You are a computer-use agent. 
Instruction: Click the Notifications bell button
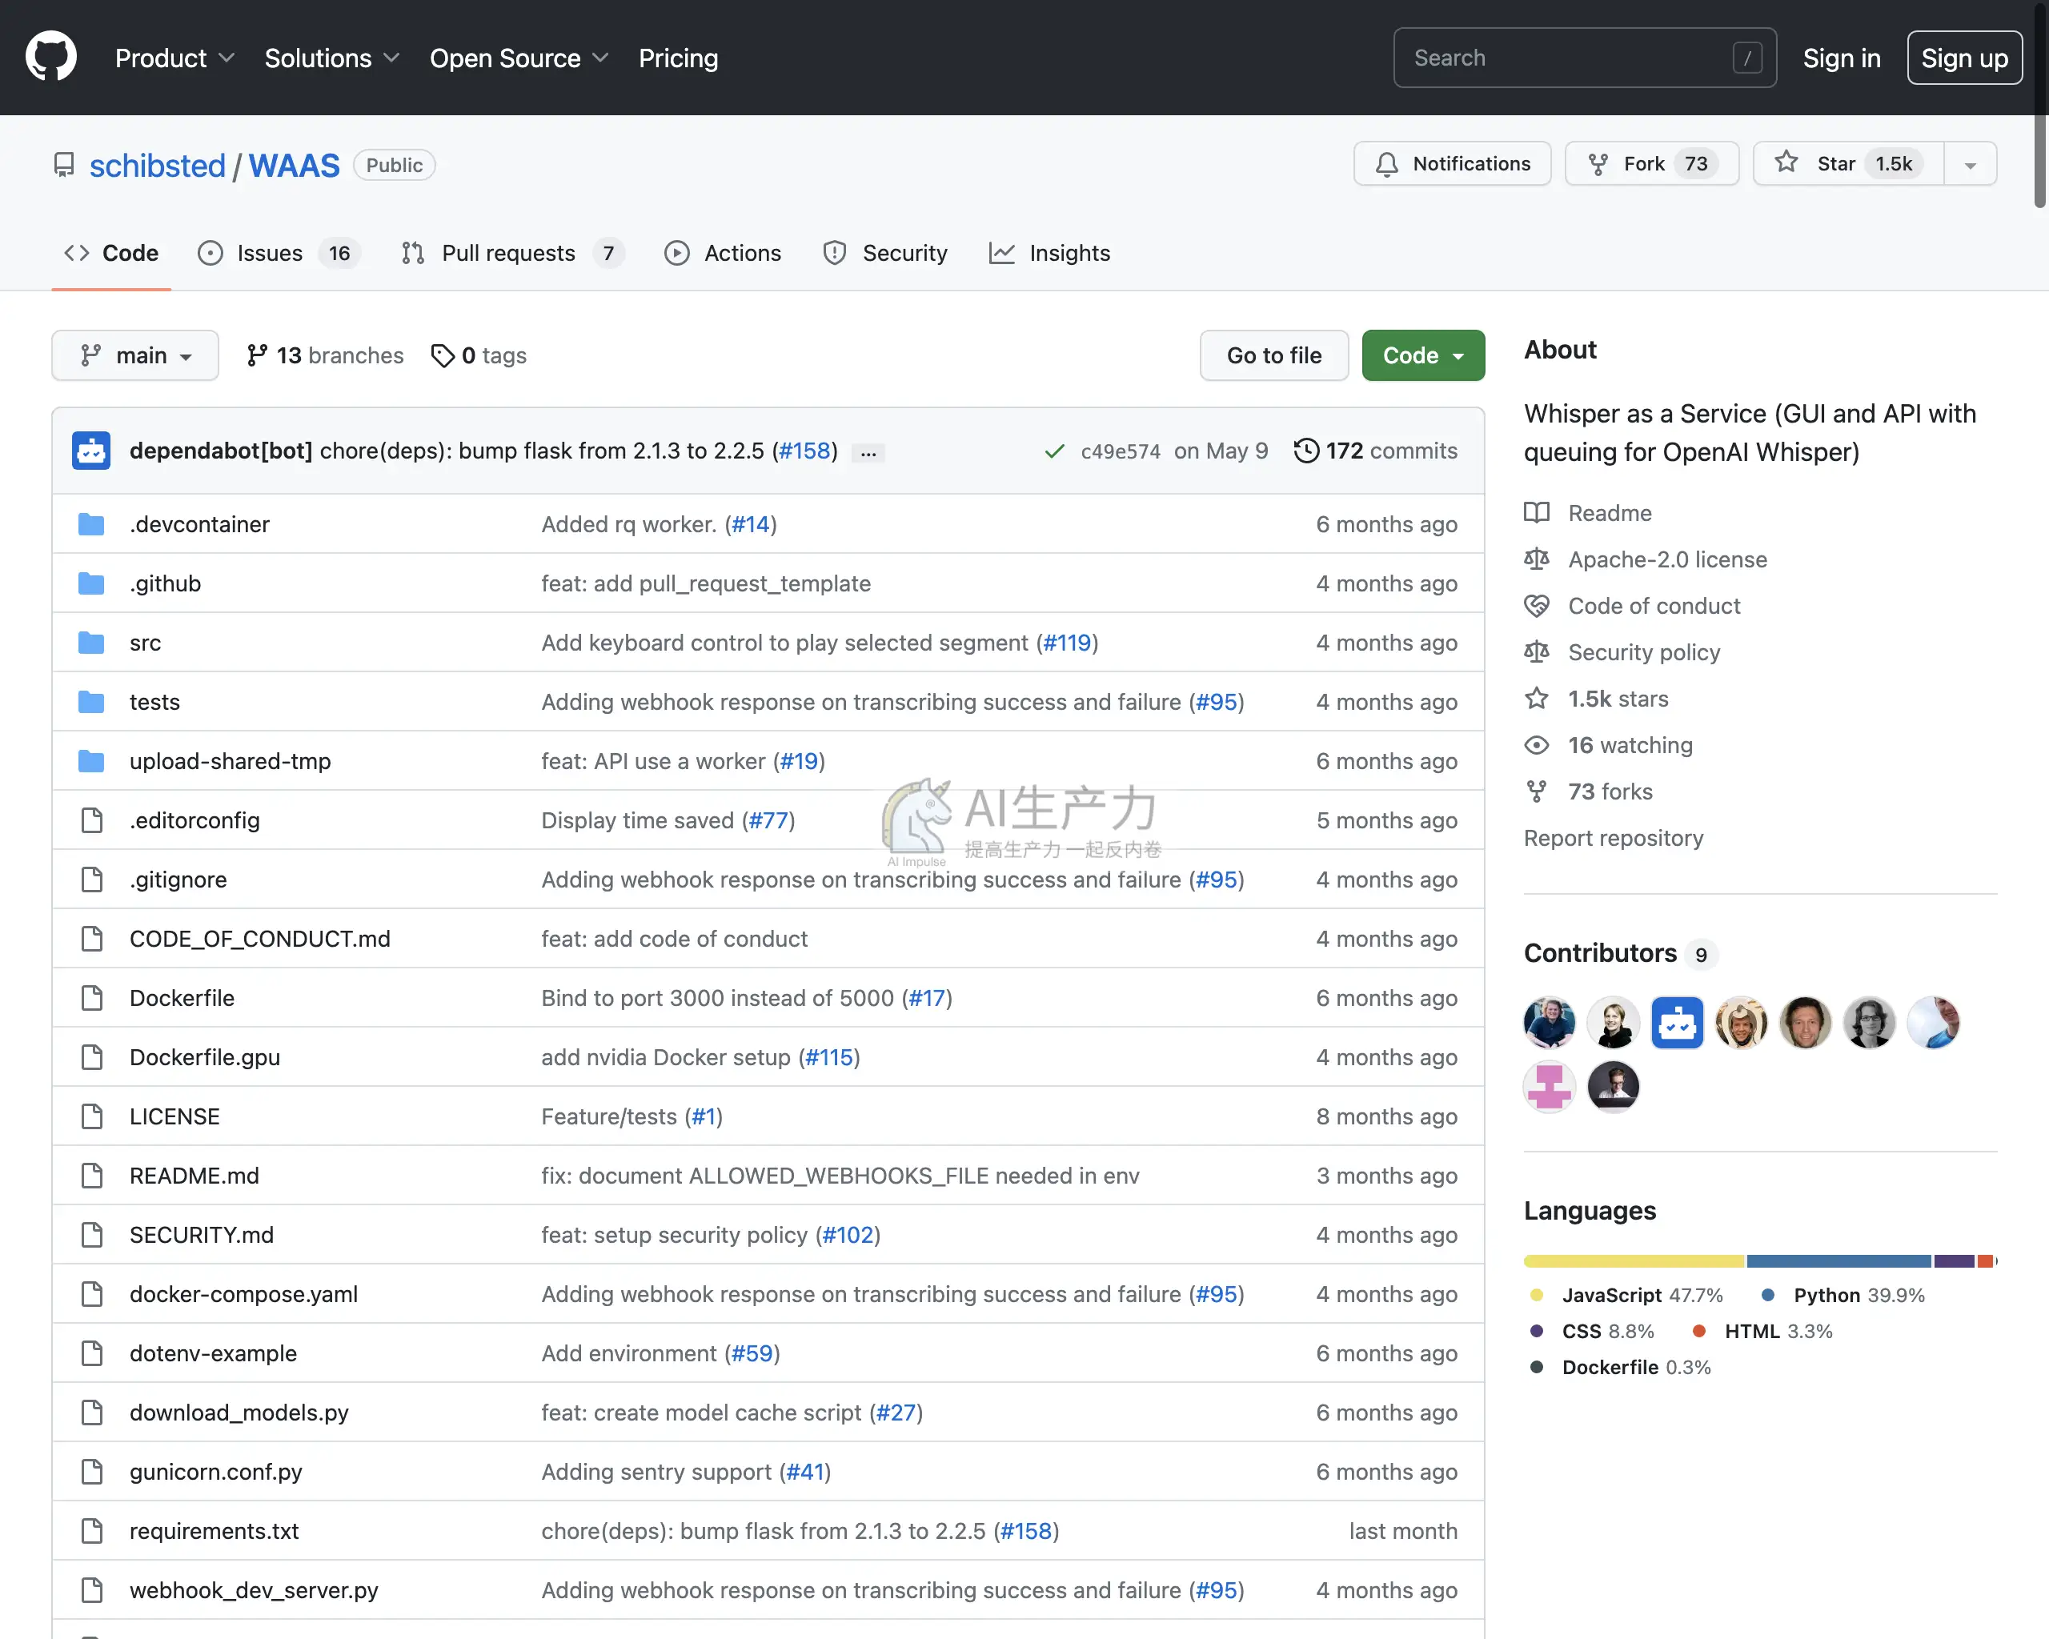[x=1452, y=163]
